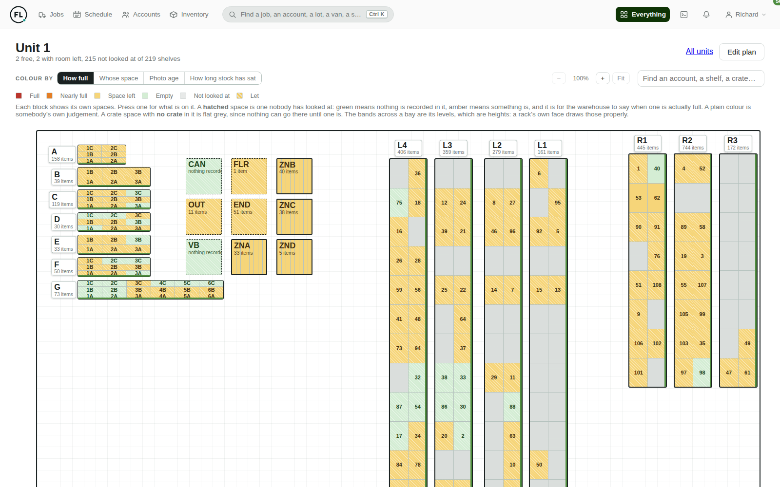Screen dimensions: 780x487
Task: Focus the Find an account, shelf, crate field
Action: [x=701, y=78]
